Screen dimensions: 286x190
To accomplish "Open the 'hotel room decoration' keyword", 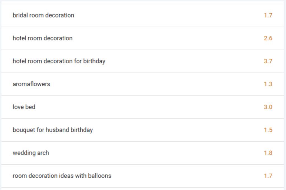I will (42, 38).
